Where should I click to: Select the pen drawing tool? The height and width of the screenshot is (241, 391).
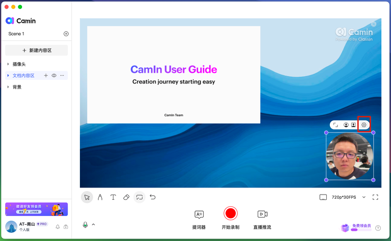(x=100, y=197)
